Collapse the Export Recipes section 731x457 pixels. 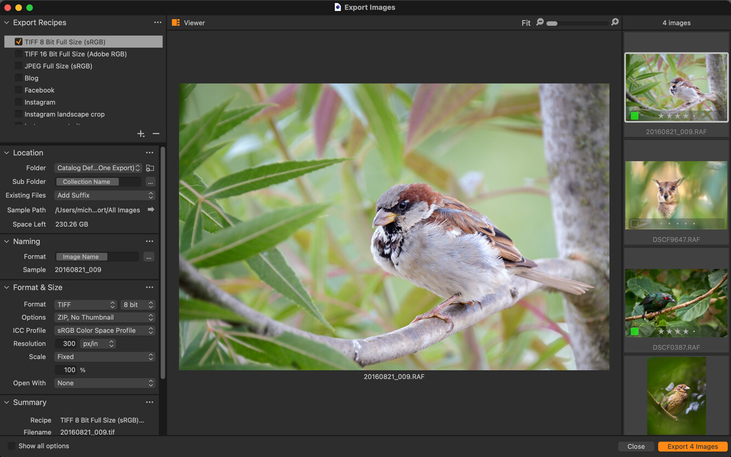pyautogui.click(x=7, y=22)
